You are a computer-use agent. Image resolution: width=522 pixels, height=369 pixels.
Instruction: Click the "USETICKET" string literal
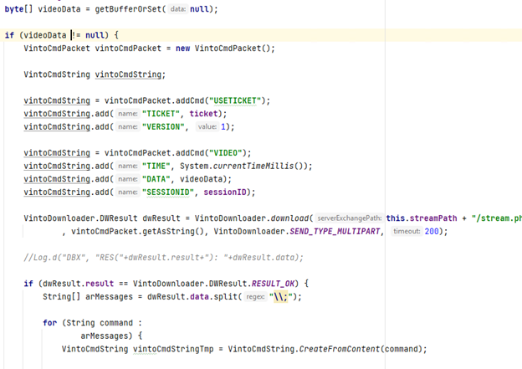235,100
